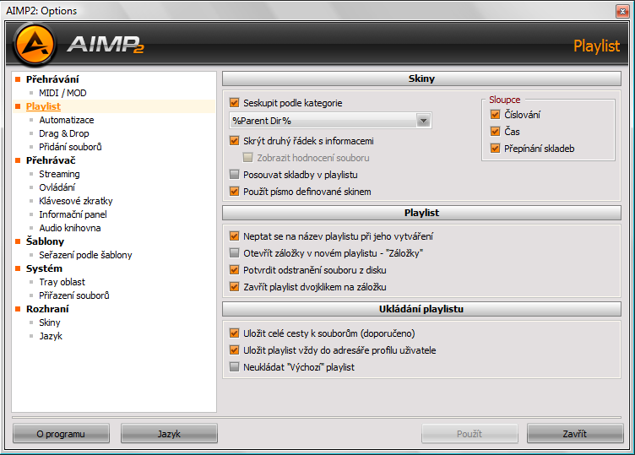635x455 pixels.
Task: Toggle Seskupit podle kategorie checkbox
Action: (x=234, y=103)
